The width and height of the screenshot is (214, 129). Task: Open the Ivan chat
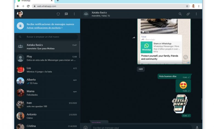[47, 105]
